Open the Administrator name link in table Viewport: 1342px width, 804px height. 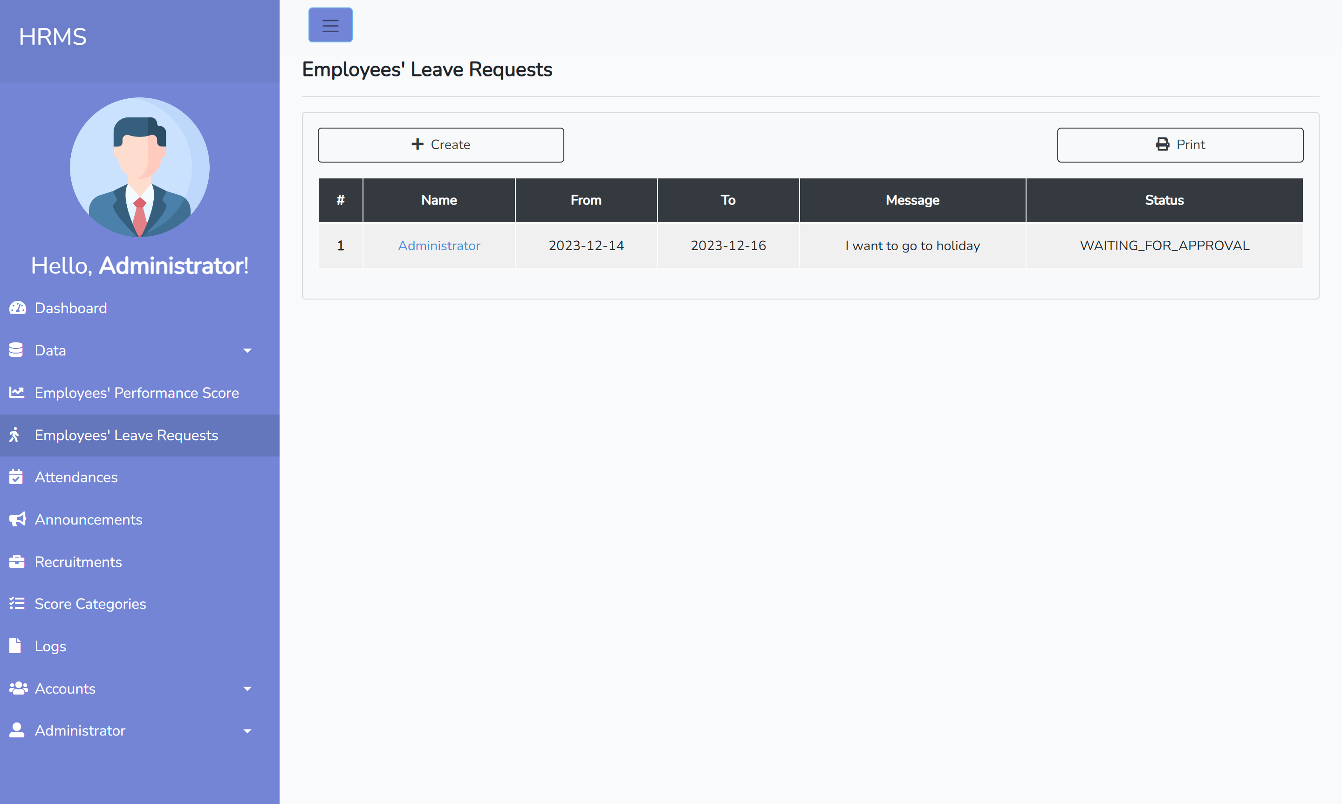point(439,245)
